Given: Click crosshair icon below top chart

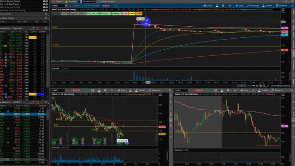Looking at the screenshot, I should (257, 86).
